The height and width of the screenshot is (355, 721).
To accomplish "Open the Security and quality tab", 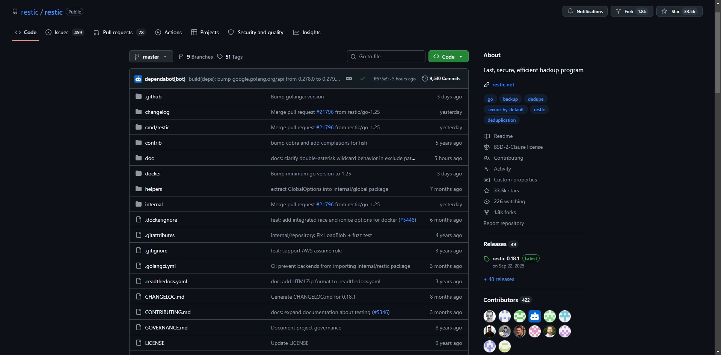I will pyautogui.click(x=256, y=32).
